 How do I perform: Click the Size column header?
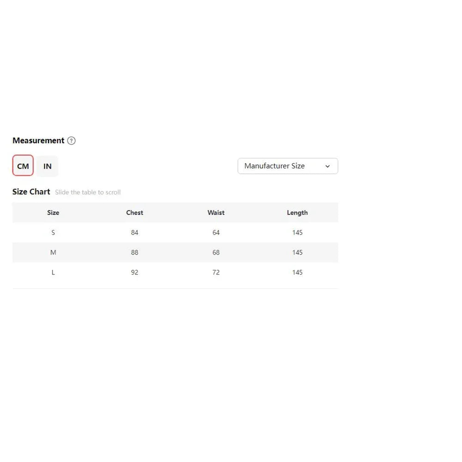coord(53,213)
